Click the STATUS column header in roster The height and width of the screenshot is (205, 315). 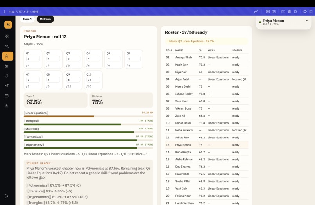pyautogui.click(x=237, y=50)
